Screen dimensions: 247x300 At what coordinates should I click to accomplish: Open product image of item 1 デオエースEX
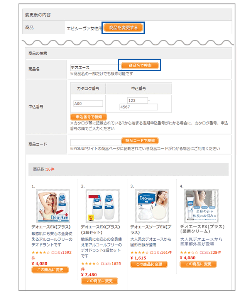[x=53, y=206]
